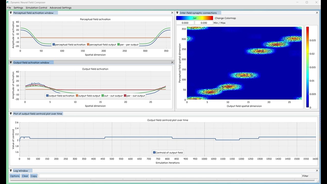
Task: Close the Inter-field synaptic connections panel
Action: pos(317,13)
